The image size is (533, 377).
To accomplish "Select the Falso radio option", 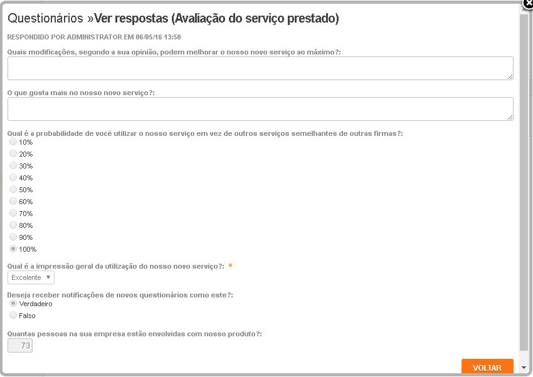I will point(13,315).
